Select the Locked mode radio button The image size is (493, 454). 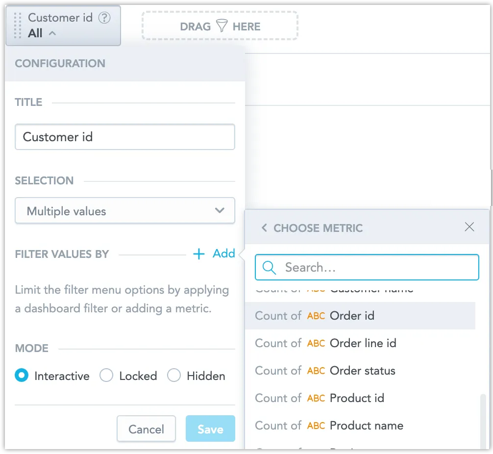click(106, 375)
